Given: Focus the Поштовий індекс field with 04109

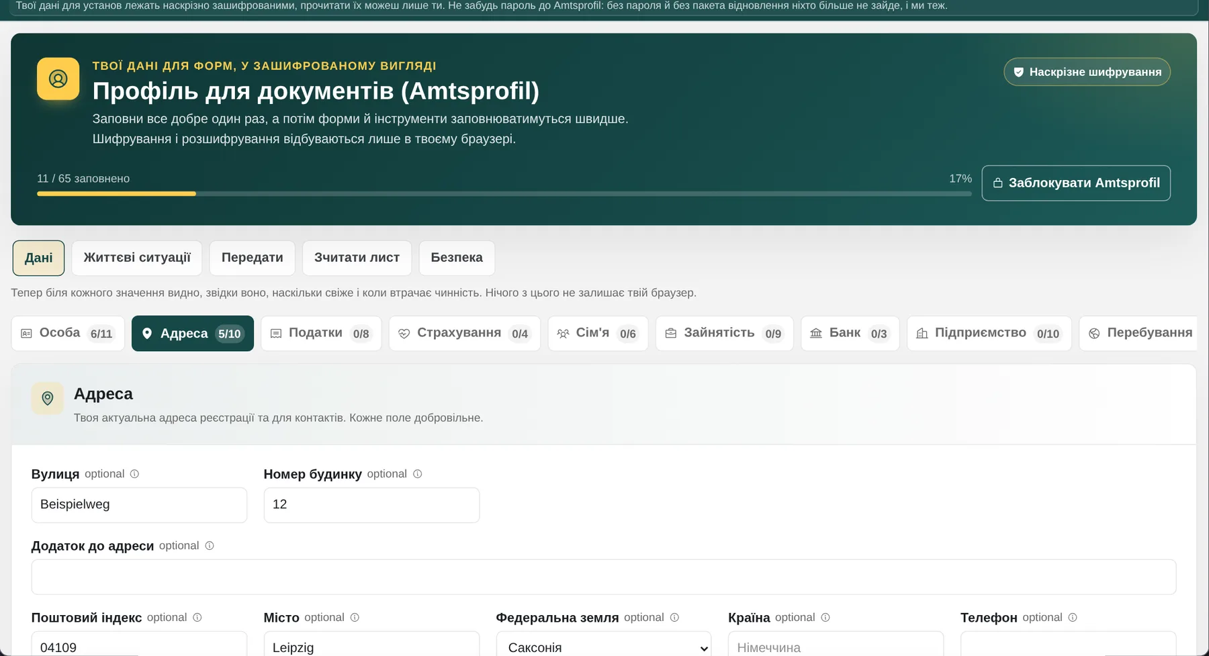Looking at the screenshot, I should pyautogui.click(x=139, y=645).
